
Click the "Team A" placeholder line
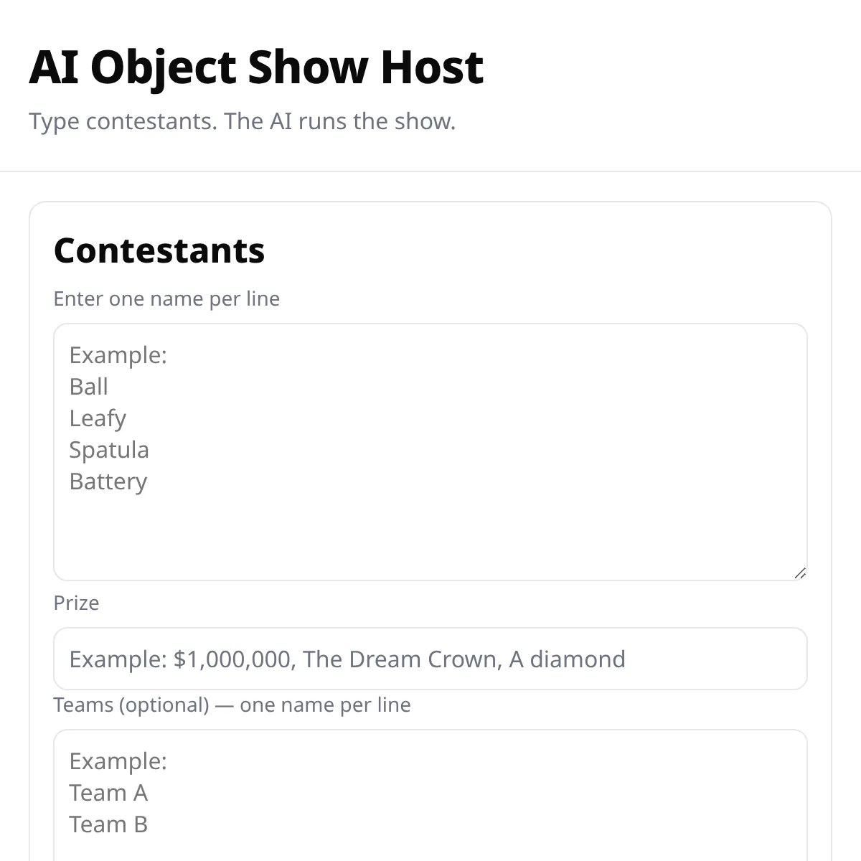tap(108, 793)
